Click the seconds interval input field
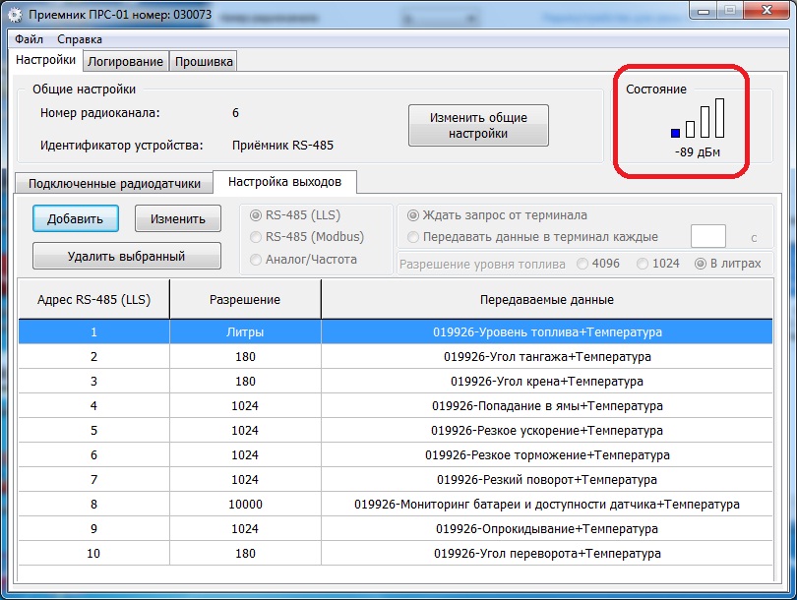The height and width of the screenshot is (600, 797). click(707, 237)
